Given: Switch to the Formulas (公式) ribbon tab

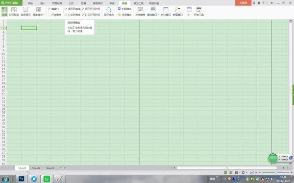Looking at the screenshot, I should click(71, 3).
